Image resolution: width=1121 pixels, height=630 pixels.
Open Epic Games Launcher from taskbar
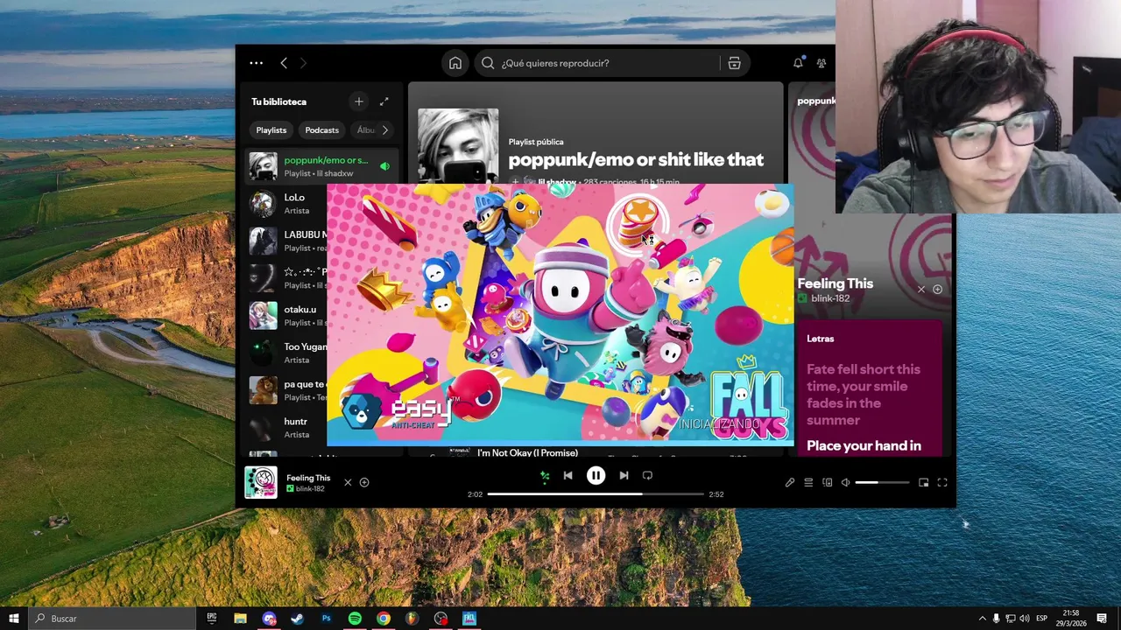[x=211, y=619]
